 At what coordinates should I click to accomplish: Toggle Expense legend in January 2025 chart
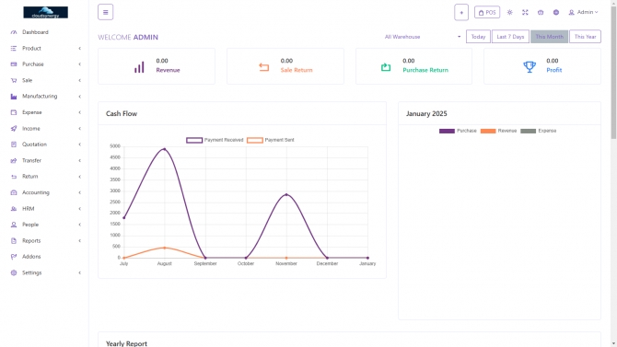(x=539, y=131)
